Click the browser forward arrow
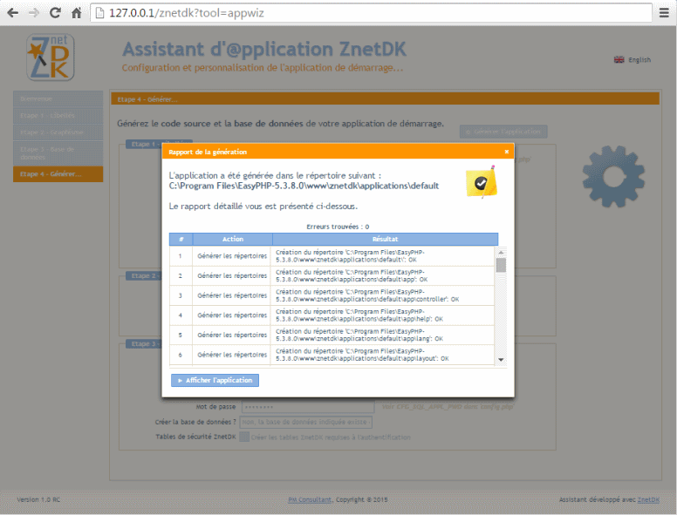This screenshot has height=515, width=677. coord(34,13)
